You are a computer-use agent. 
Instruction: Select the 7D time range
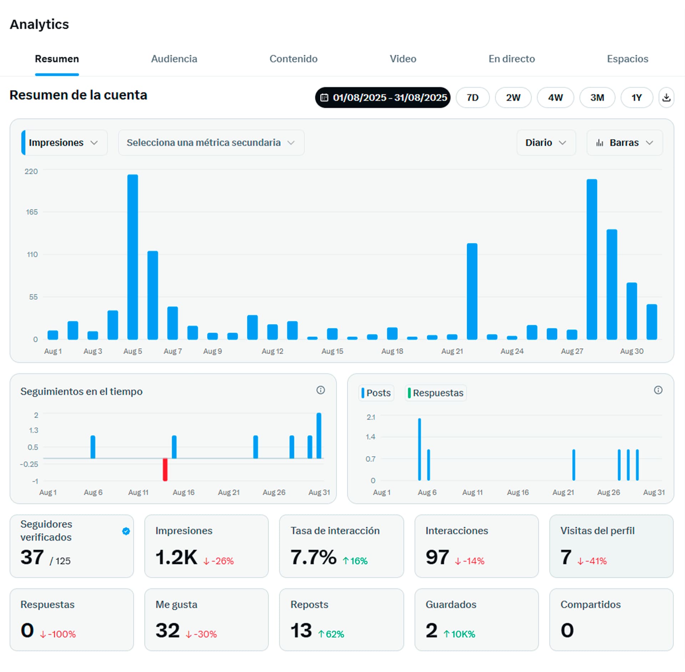click(x=472, y=97)
